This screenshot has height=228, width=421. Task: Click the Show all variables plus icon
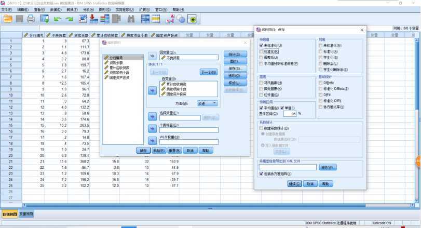pos(192,19)
